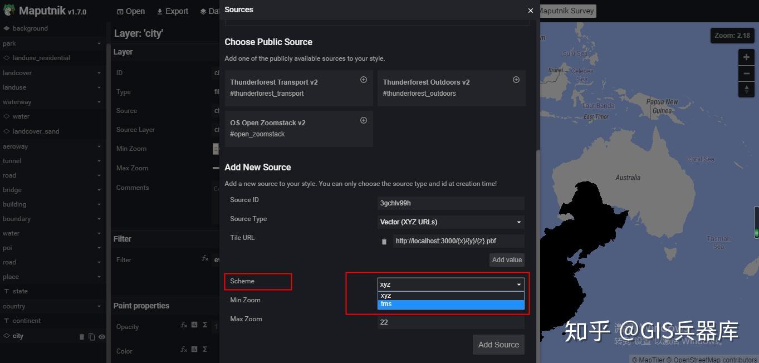Viewport: 759px width, 363px height.
Task: Click the Source ID input field
Action: (450, 203)
